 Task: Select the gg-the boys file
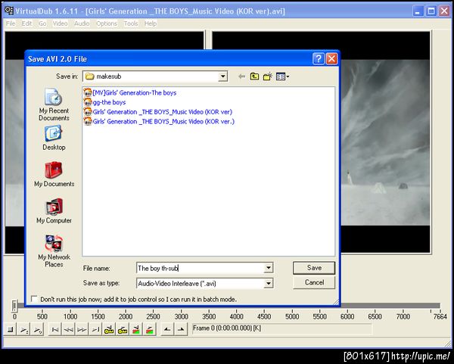[104, 102]
